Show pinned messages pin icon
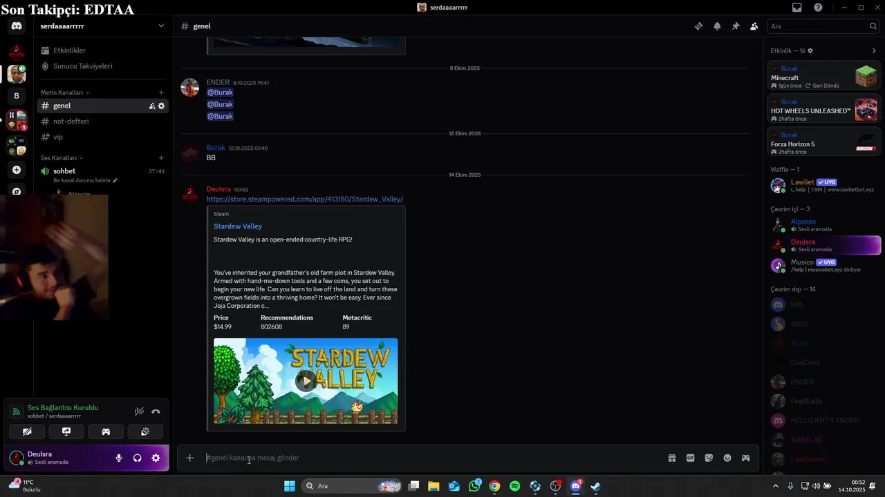885x497 pixels. point(736,26)
